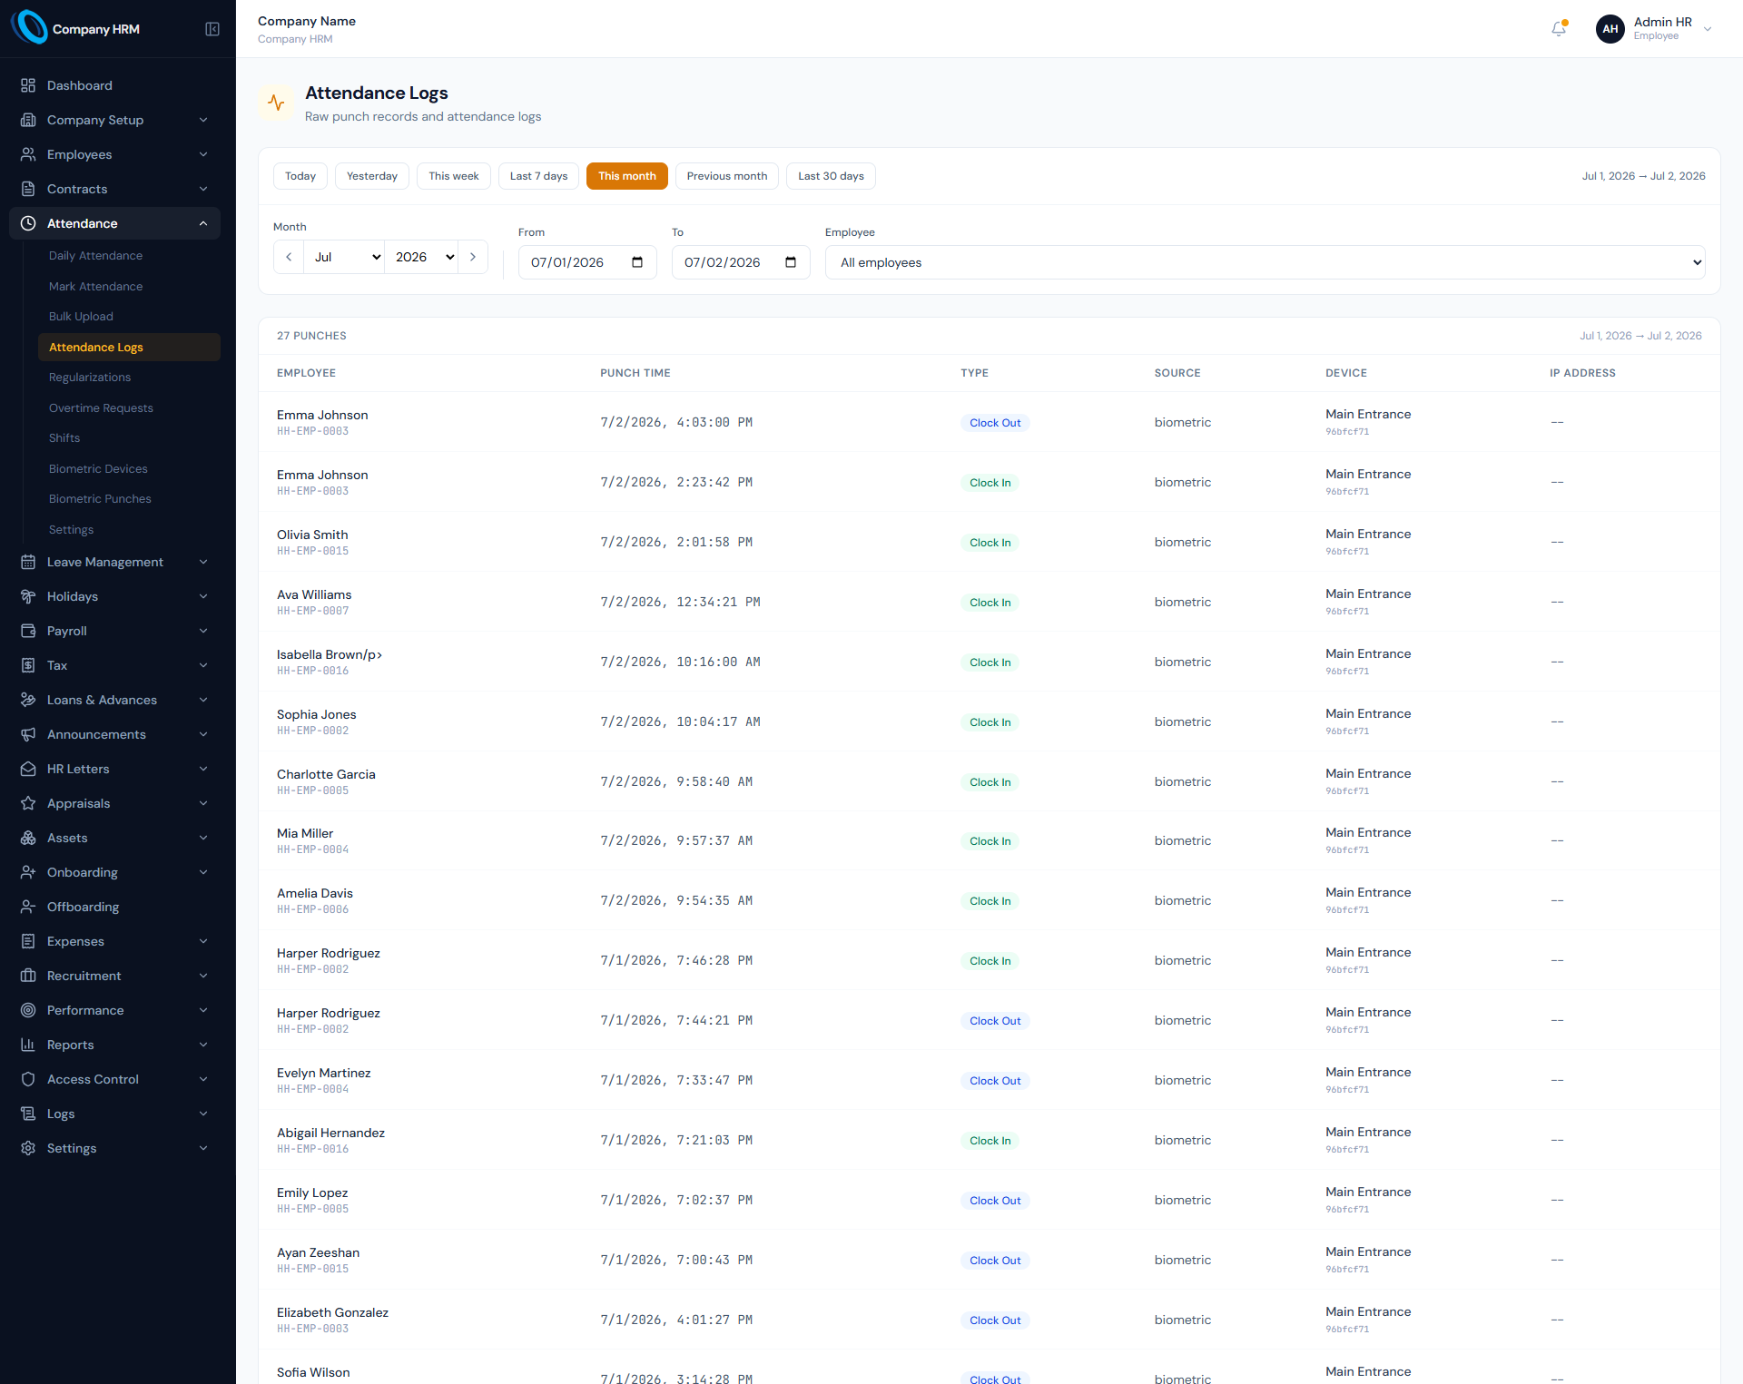Click the Performance target icon
The image size is (1743, 1384).
pyautogui.click(x=28, y=1010)
